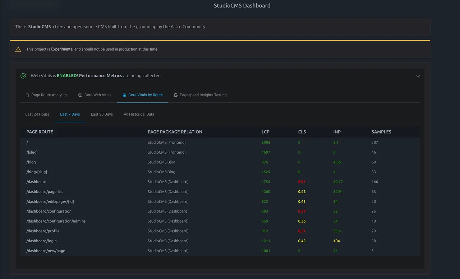The height and width of the screenshot is (279, 460).
Task: Select the /dashboard/profile route cell
Action: 43,231
